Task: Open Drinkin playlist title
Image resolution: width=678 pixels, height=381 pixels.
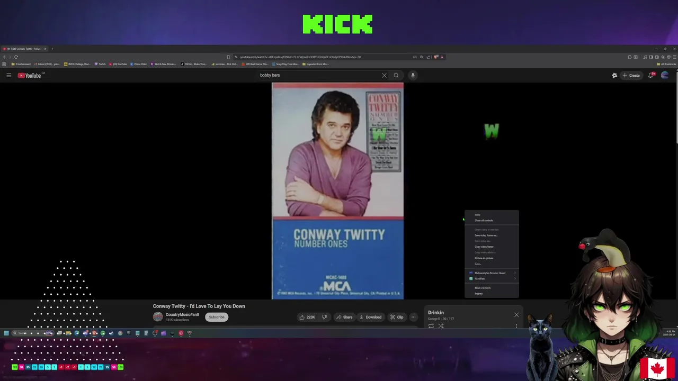Action: pos(436,313)
